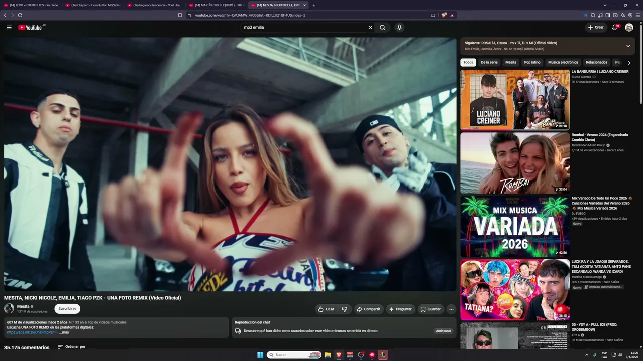
Task: Clear the search box text with X
Action: [x=371, y=27]
